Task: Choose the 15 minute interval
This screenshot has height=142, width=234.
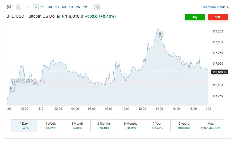Action: 43,7
